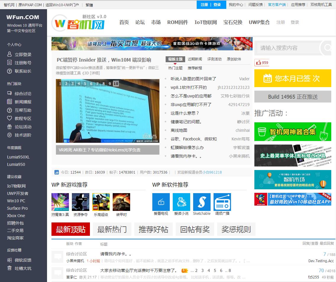Click the 论坛活动 gift icon
This screenshot has width=336, height=282.
click(x=9, y=126)
